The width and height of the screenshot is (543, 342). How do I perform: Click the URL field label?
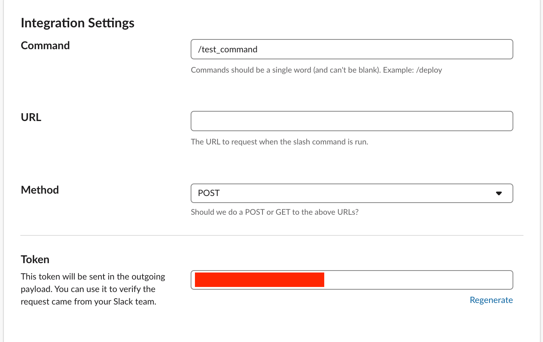coord(31,117)
